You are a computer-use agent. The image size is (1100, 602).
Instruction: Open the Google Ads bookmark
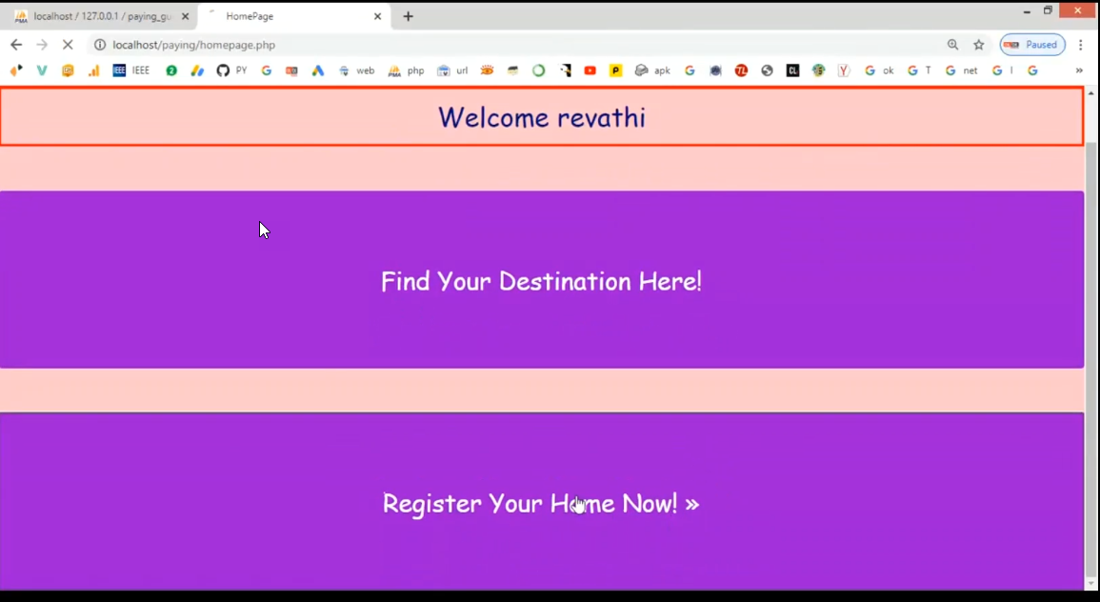coord(318,70)
